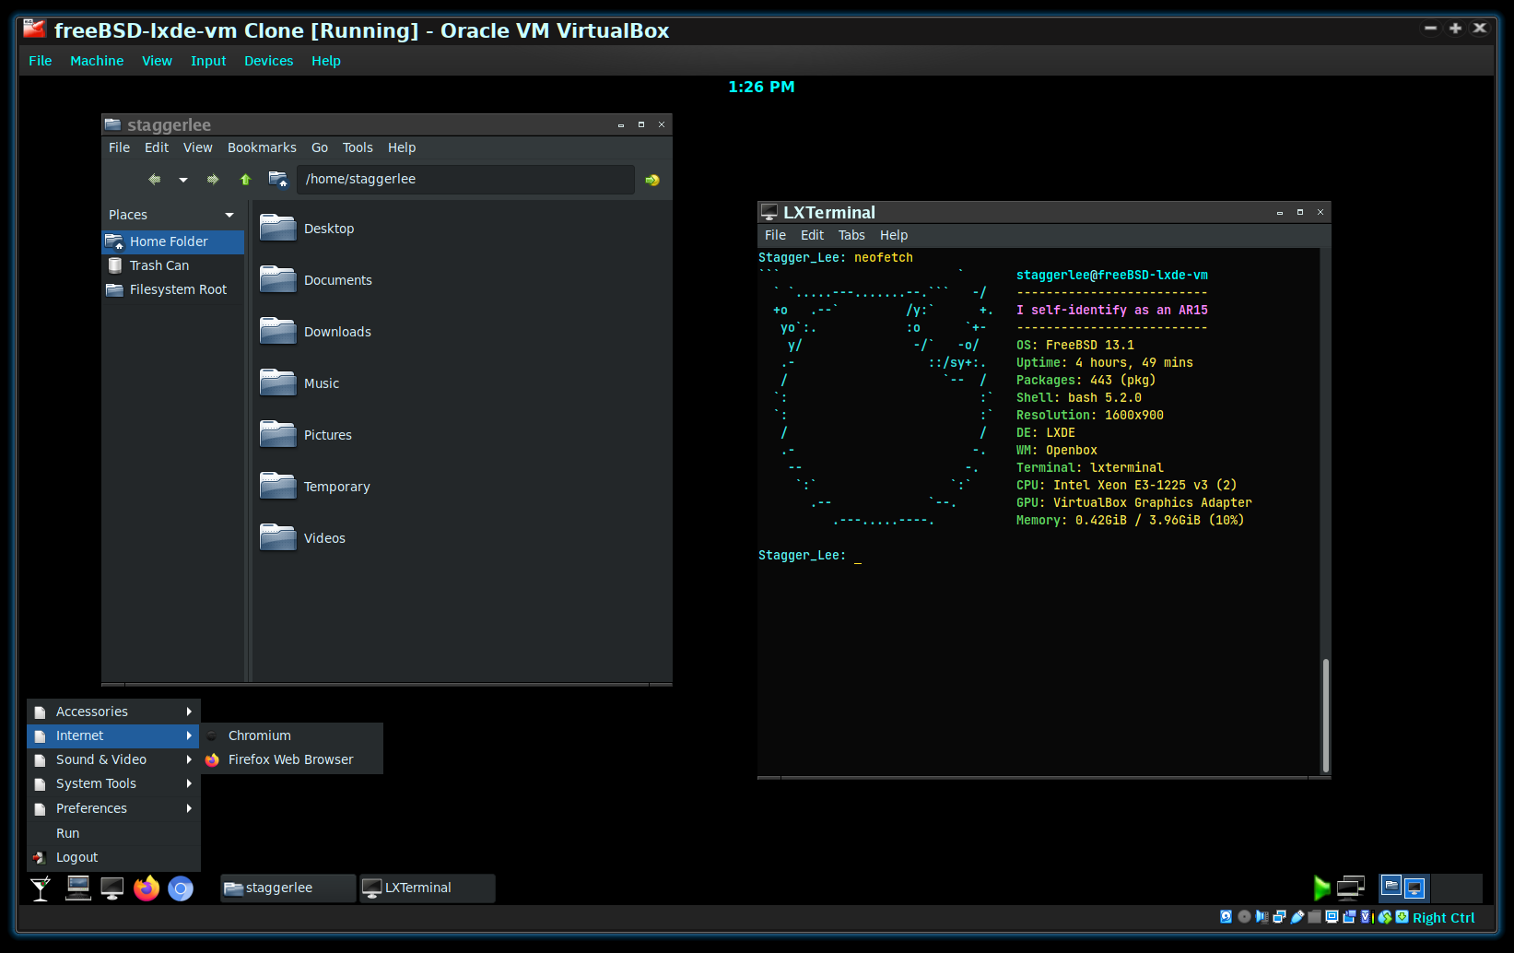Launch Firefox Web Browser from submenu
This screenshot has width=1514, height=953.
tap(292, 759)
